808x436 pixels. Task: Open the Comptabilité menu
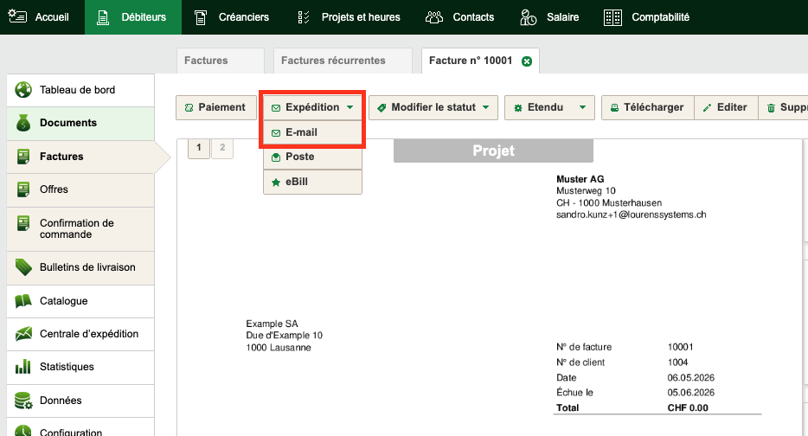pos(646,17)
